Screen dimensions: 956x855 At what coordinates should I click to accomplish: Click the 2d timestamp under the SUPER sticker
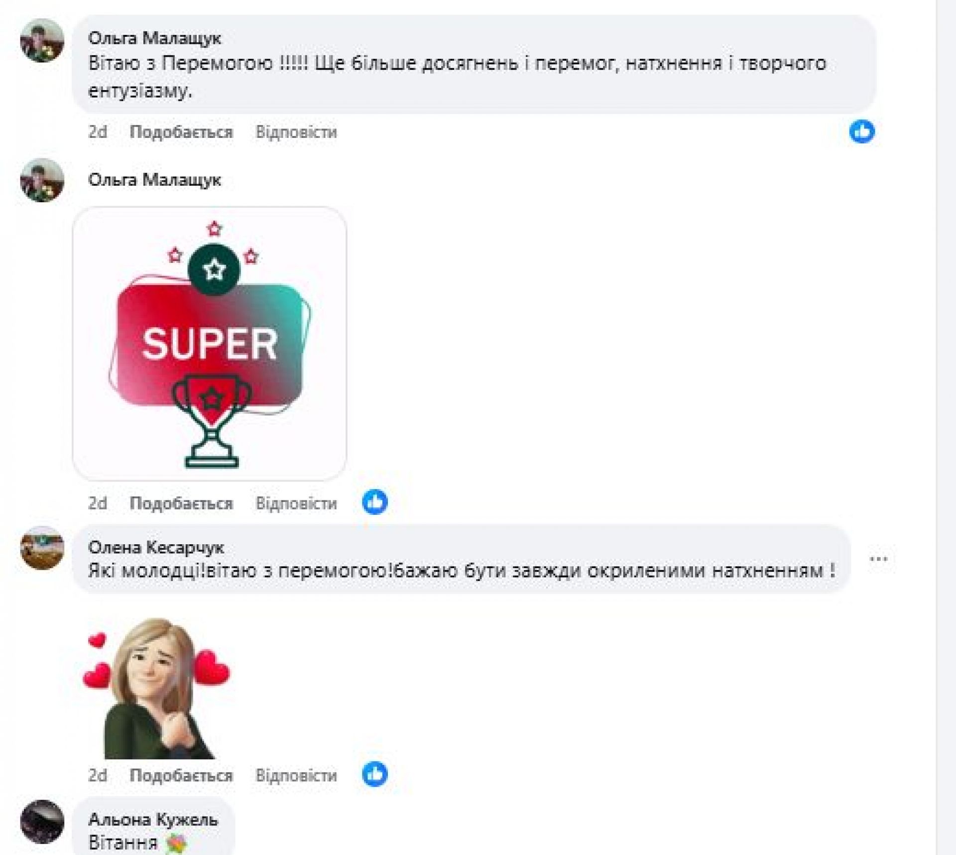click(x=98, y=503)
